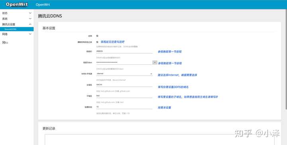
Task: Click inside the 更新记录 log textarea
Action: point(159,139)
